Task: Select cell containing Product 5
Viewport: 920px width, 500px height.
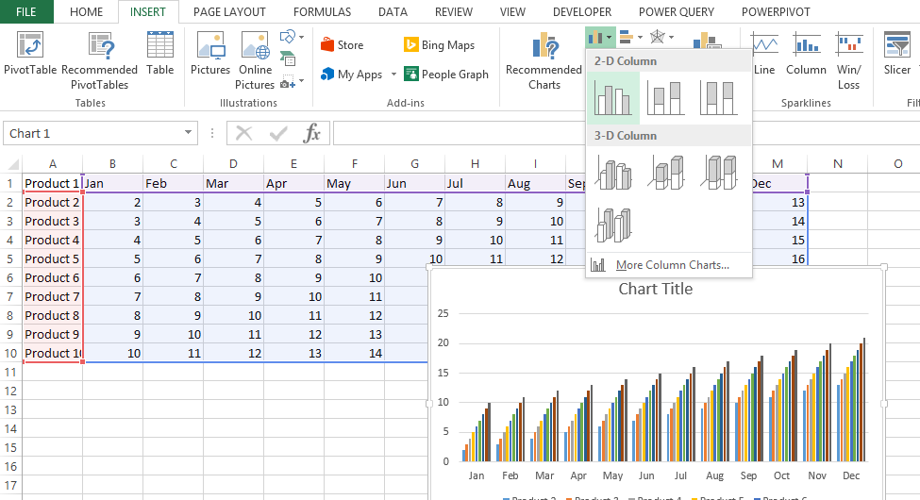Action: click(x=52, y=258)
